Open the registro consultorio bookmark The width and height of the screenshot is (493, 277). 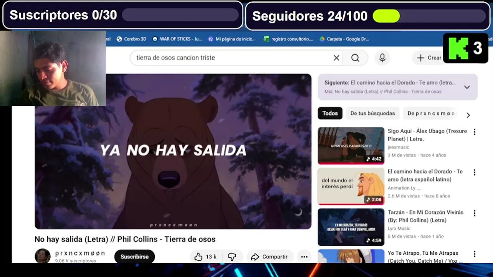point(288,39)
